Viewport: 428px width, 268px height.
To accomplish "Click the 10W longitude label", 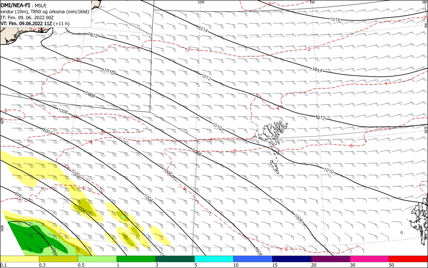I will click(201, 2).
